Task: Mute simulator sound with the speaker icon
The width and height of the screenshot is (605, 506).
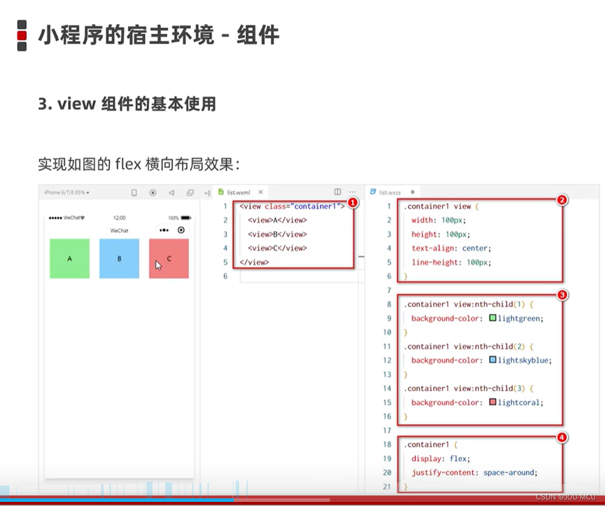Action: click(171, 192)
